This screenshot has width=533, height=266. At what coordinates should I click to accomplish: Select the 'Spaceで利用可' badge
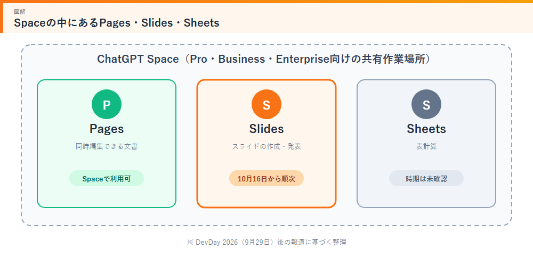107,178
